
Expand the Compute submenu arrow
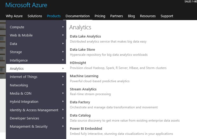coord(63,27)
